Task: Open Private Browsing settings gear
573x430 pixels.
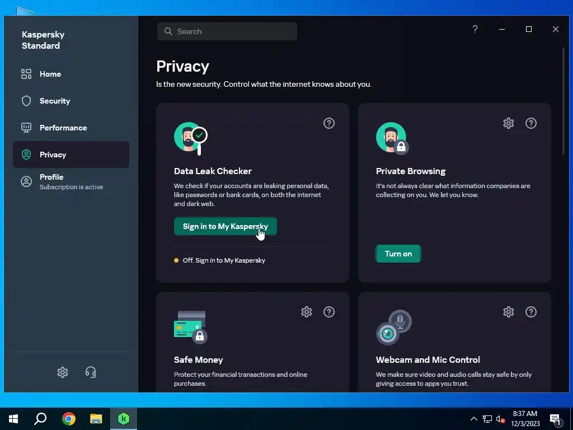Action: pos(508,123)
